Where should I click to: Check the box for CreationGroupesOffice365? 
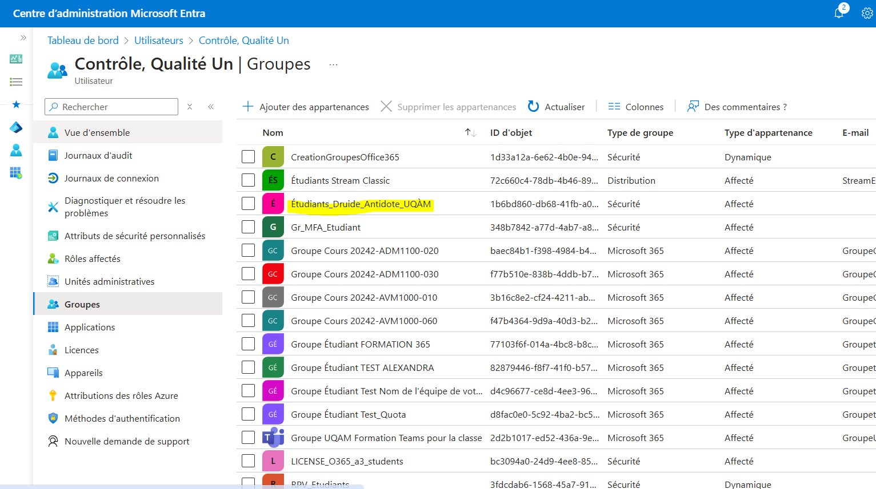coord(248,157)
